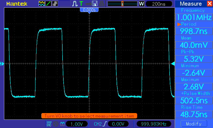Click the DC coupling icon

point(49,124)
